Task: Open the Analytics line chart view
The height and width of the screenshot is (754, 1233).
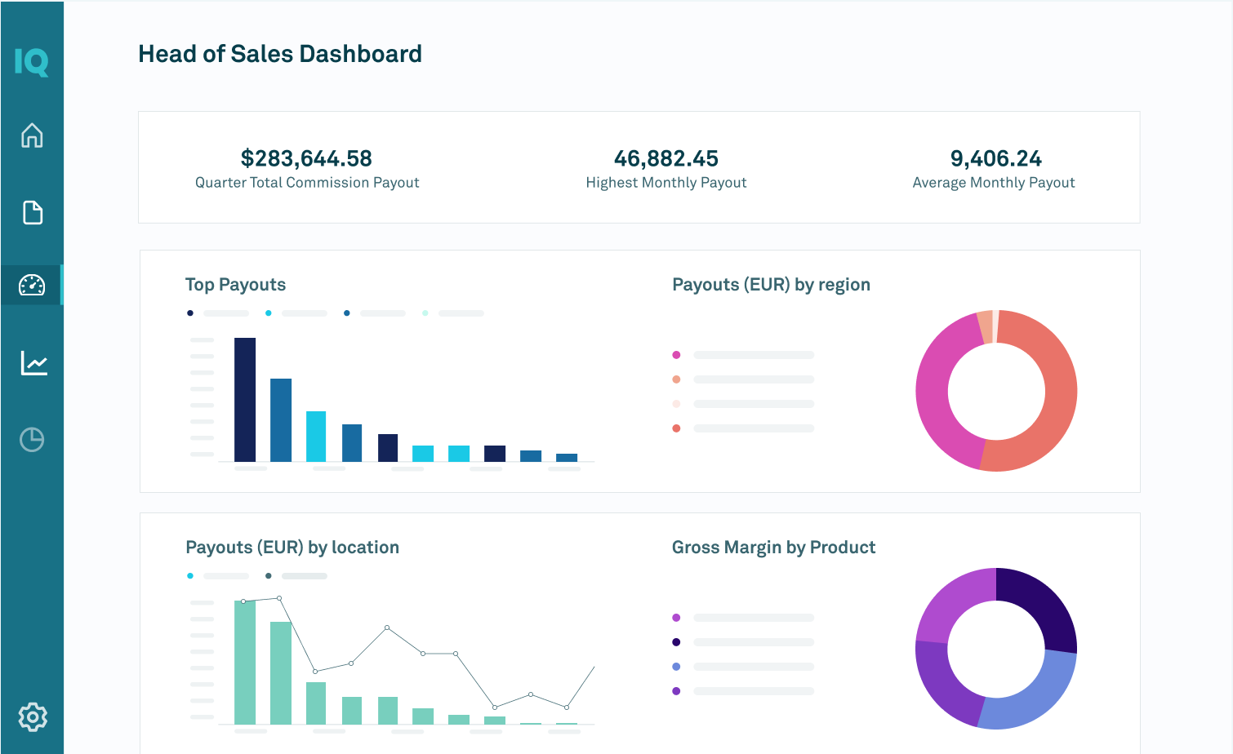Action: (x=32, y=362)
